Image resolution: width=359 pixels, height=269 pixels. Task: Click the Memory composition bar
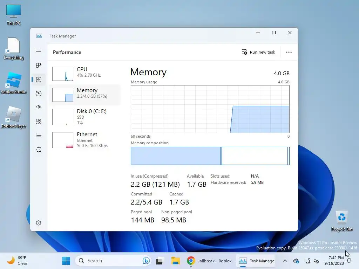coord(210,156)
